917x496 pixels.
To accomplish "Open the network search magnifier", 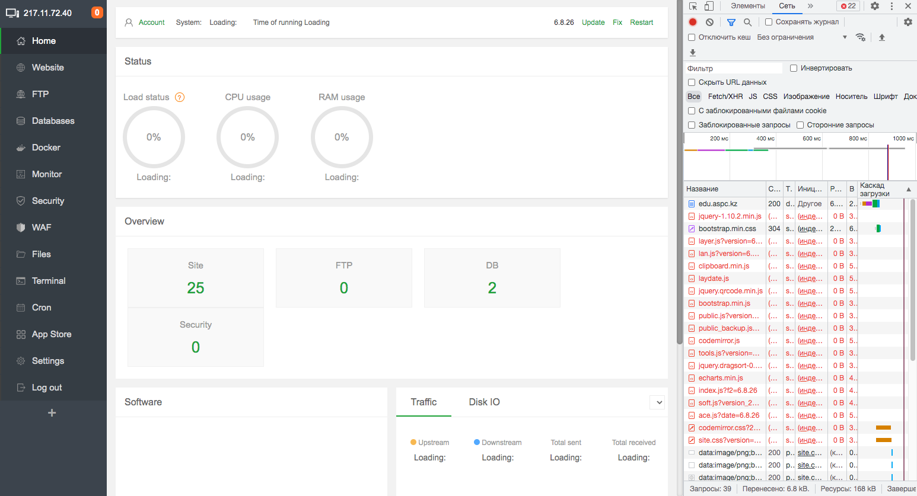I will [747, 22].
